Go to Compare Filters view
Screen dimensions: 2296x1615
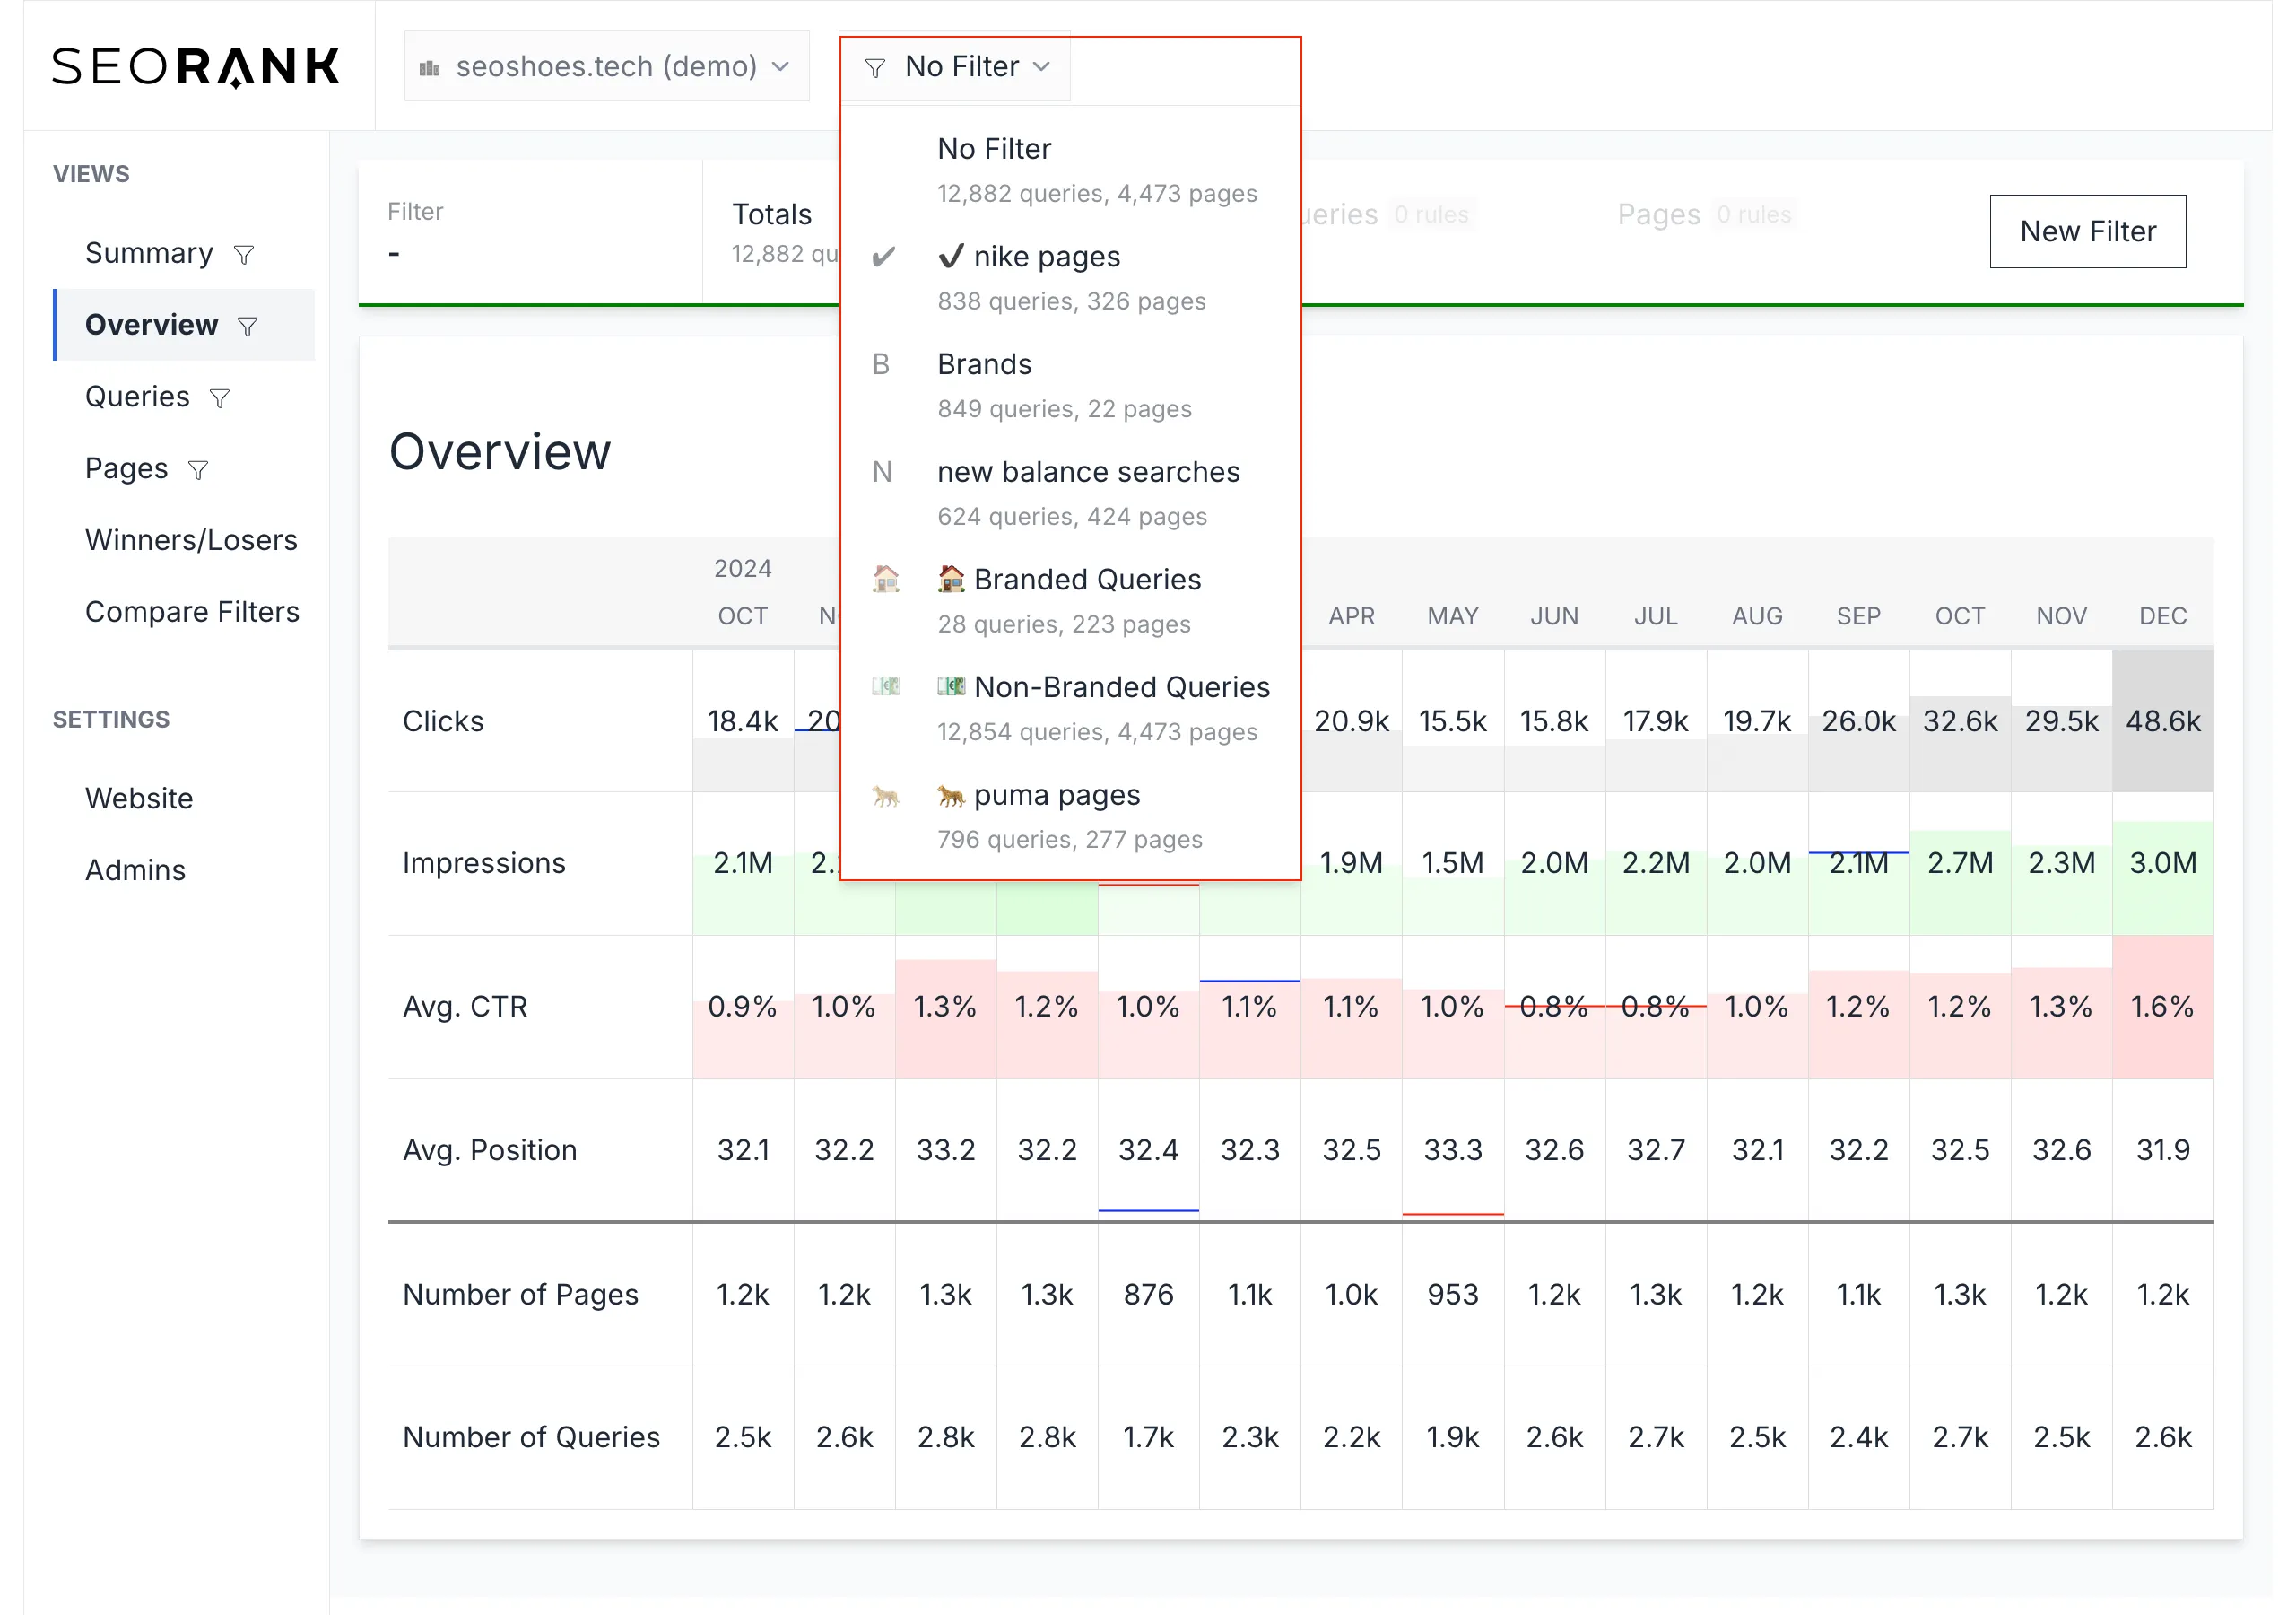192,613
